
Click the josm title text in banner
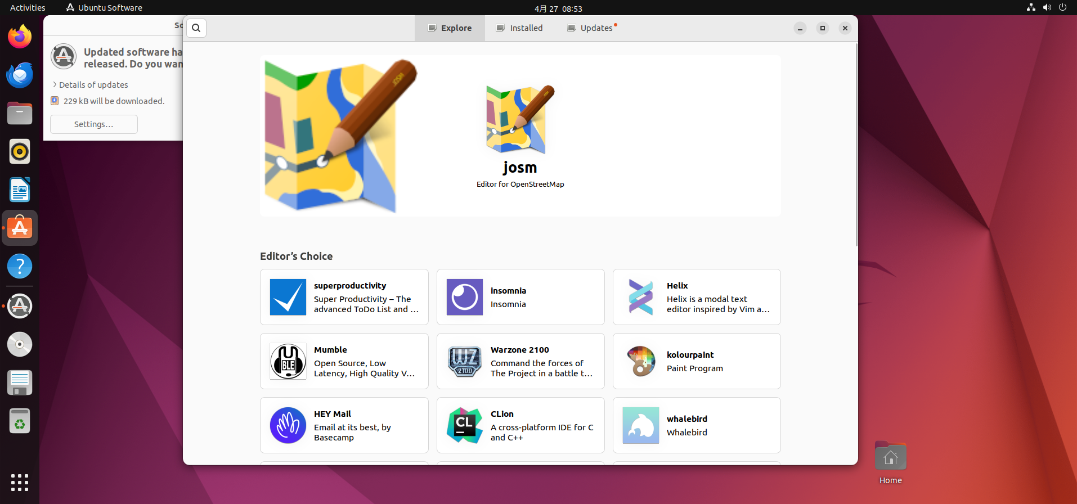click(520, 168)
